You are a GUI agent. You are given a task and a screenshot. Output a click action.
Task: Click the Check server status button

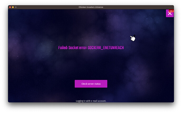click(91, 84)
